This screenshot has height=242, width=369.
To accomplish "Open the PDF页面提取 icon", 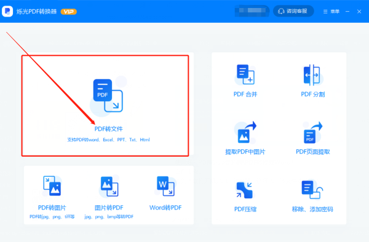I will [313, 133].
